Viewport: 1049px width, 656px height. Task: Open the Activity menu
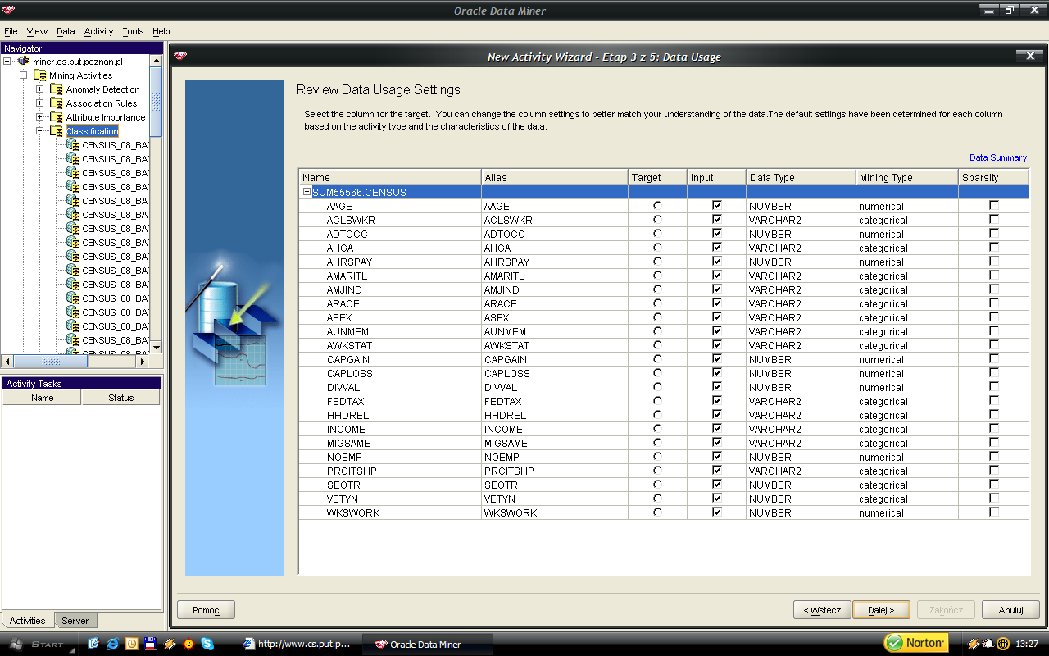(98, 31)
